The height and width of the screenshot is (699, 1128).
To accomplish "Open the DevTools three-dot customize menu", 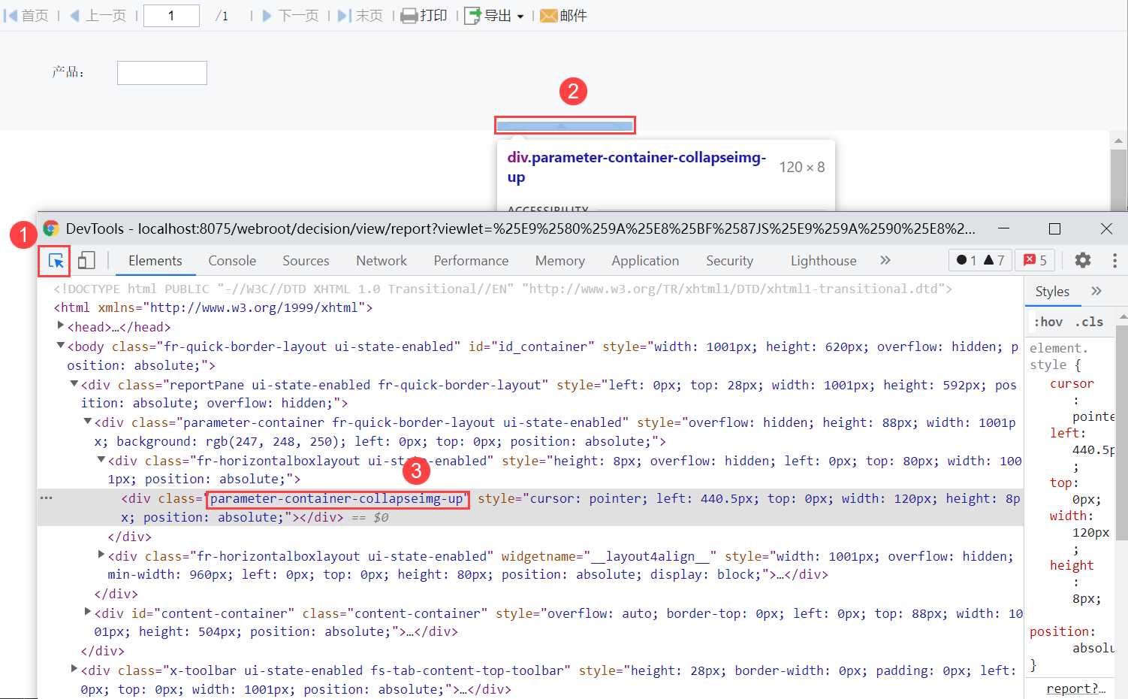I will coord(1114,260).
